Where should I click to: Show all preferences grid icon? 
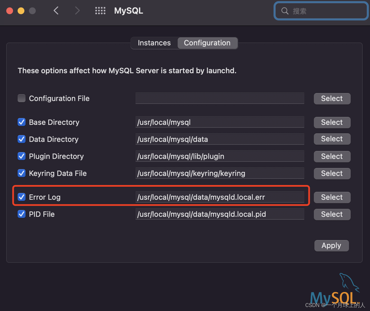100,11
